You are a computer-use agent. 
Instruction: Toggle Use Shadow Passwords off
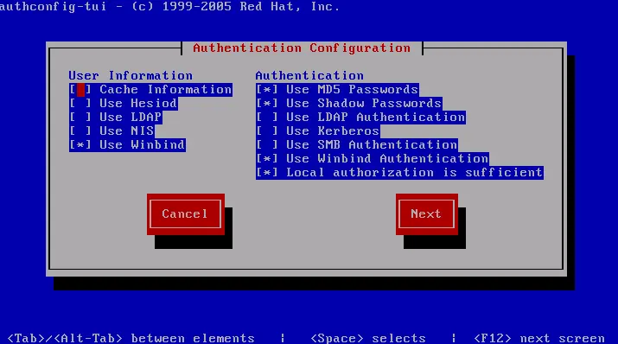click(x=349, y=103)
